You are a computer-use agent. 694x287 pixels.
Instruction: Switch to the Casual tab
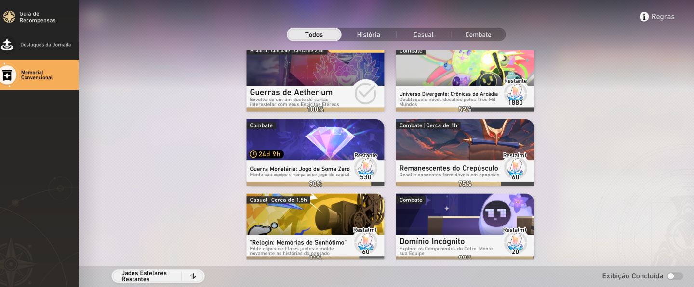[423, 35]
